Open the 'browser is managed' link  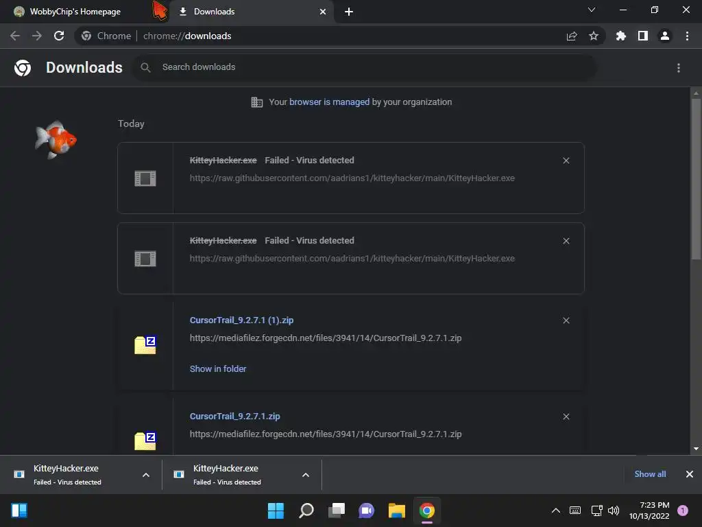pyautogui.click(x=329, y=102)
